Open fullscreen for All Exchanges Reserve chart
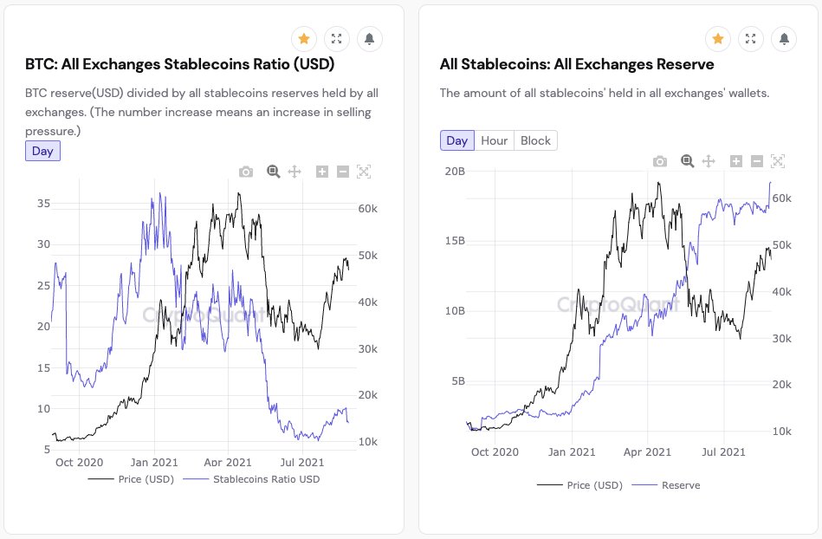This screenshot has height=539, width=822. coord(751,39)
